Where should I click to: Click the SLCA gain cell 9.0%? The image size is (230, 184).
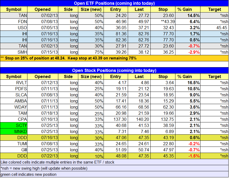click(188, 95)
